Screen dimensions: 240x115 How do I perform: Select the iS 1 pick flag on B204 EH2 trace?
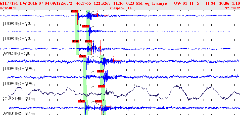[101, 71]
